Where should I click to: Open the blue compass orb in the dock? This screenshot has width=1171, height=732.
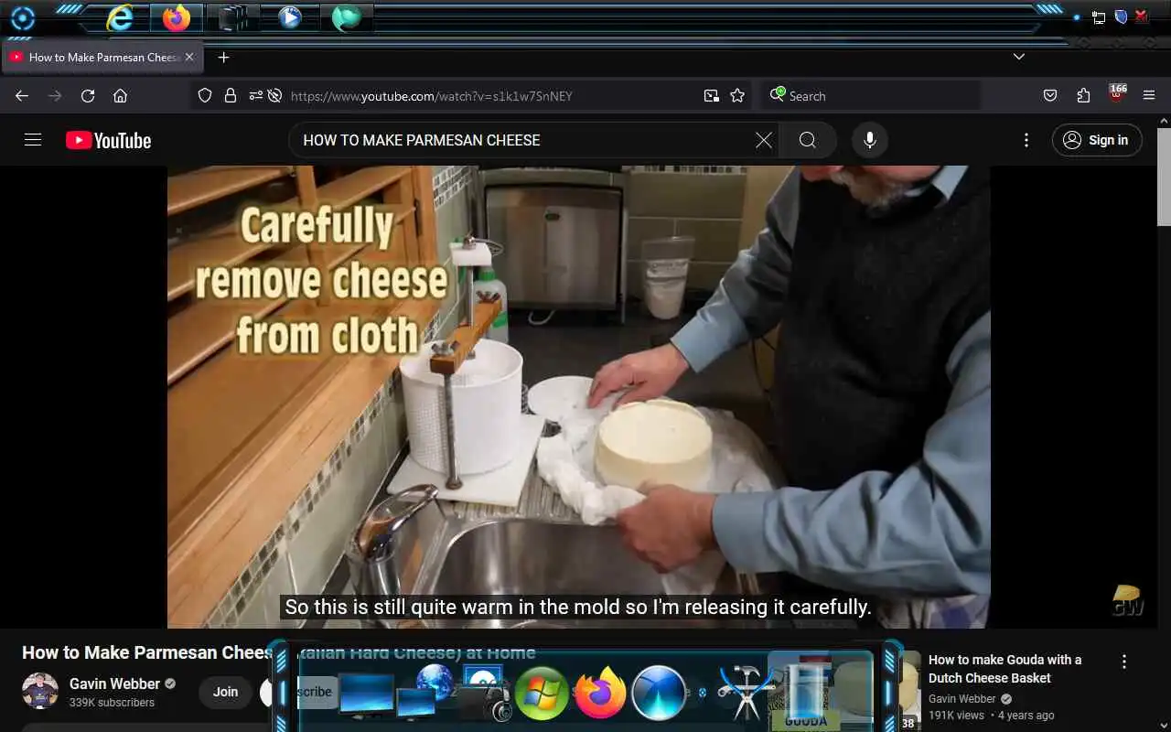point(659,694)
